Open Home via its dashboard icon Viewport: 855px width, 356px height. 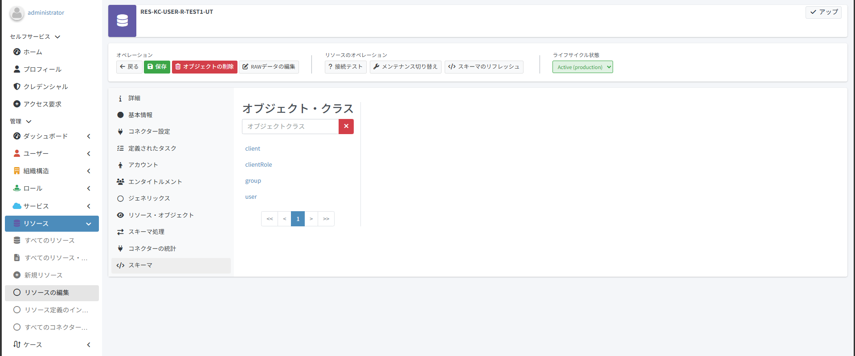(17, 52)
